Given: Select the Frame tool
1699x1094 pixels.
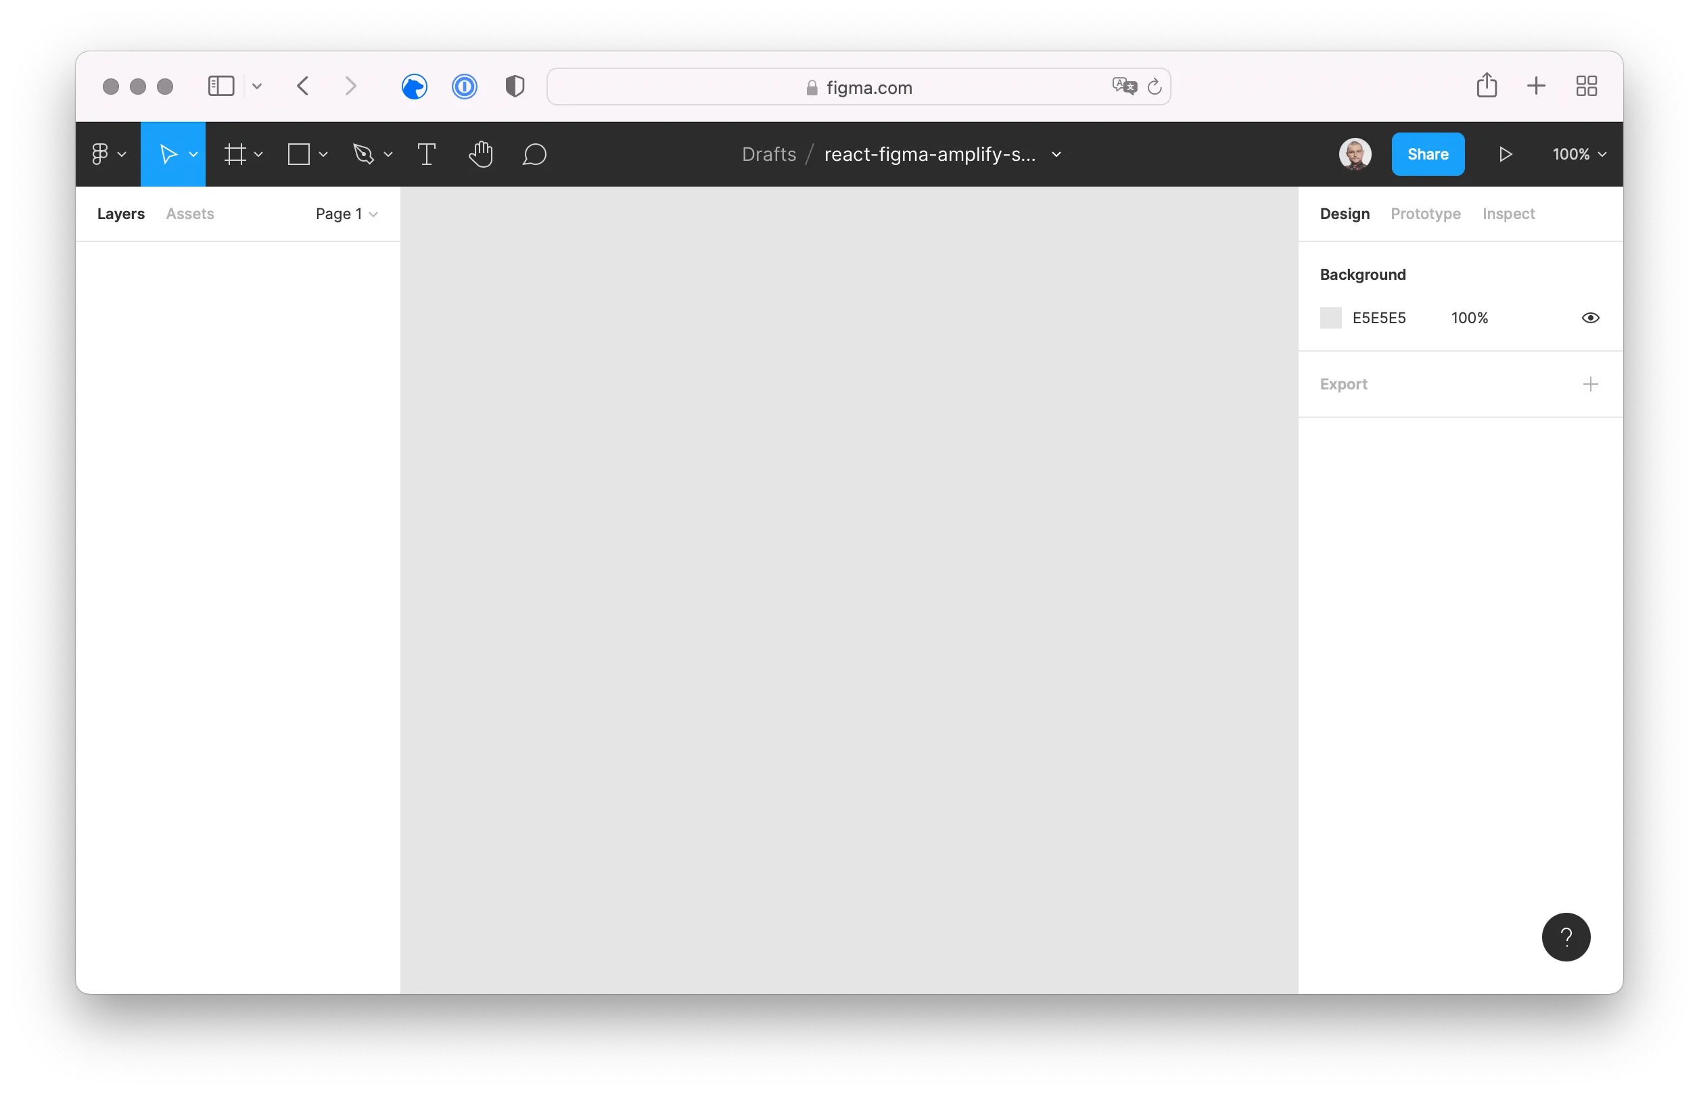Looking at the screenshot, I should point(237,154).
